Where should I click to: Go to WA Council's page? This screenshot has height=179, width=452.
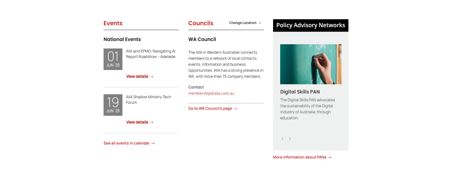tap(213, 109)
